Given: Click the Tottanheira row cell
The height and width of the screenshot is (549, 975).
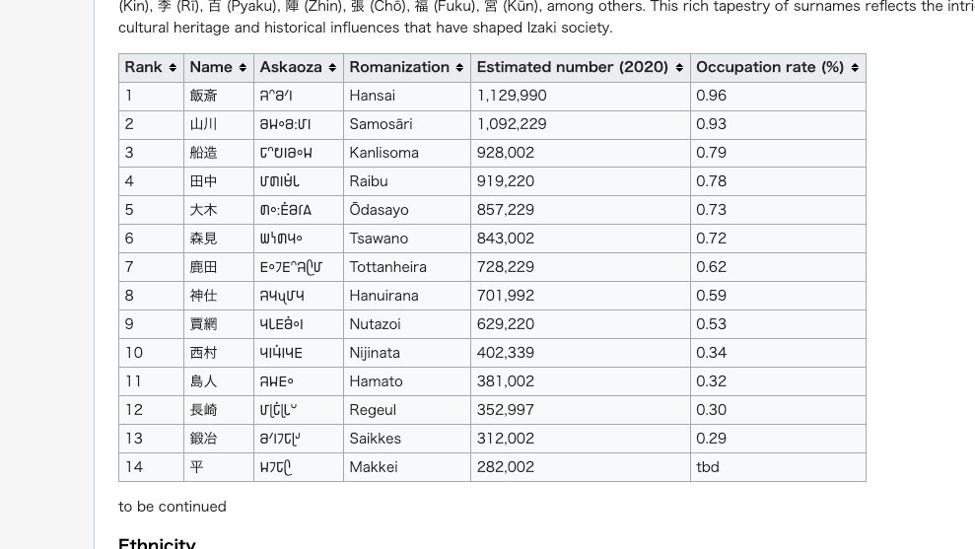Looking at the screenshot, I should pyautogui.click(x=407, y=267).
